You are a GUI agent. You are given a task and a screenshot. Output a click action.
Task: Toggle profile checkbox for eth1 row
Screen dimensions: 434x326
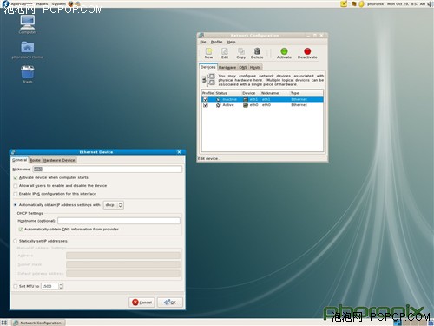(x=206, y=99)
